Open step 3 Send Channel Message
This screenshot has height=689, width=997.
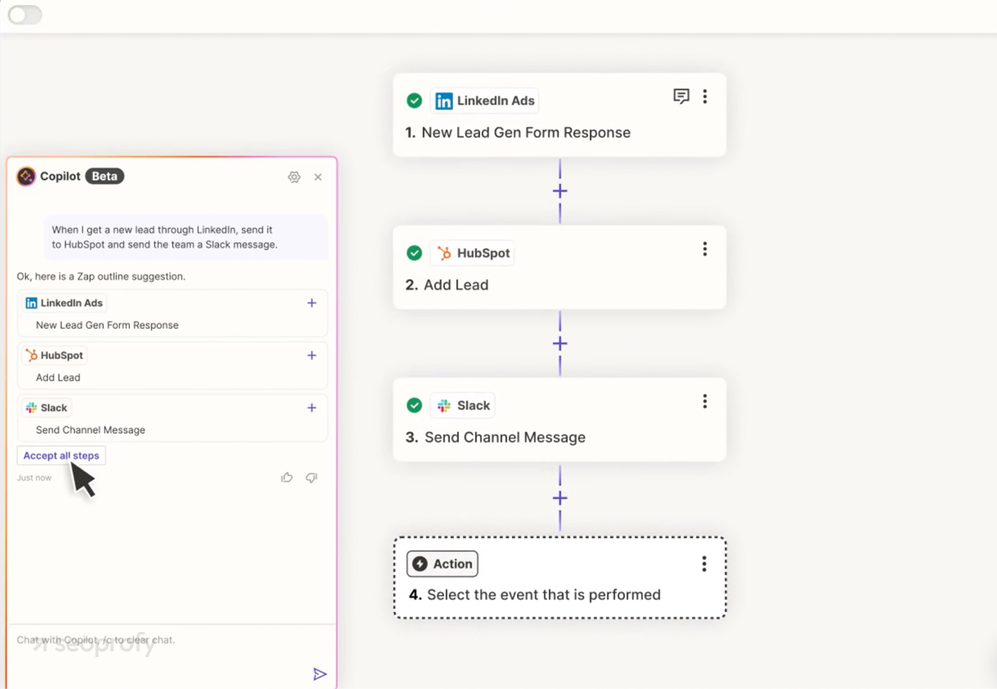[560, 420]
